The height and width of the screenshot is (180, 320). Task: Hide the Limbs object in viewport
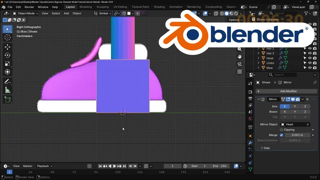click(x=310, y=63)
